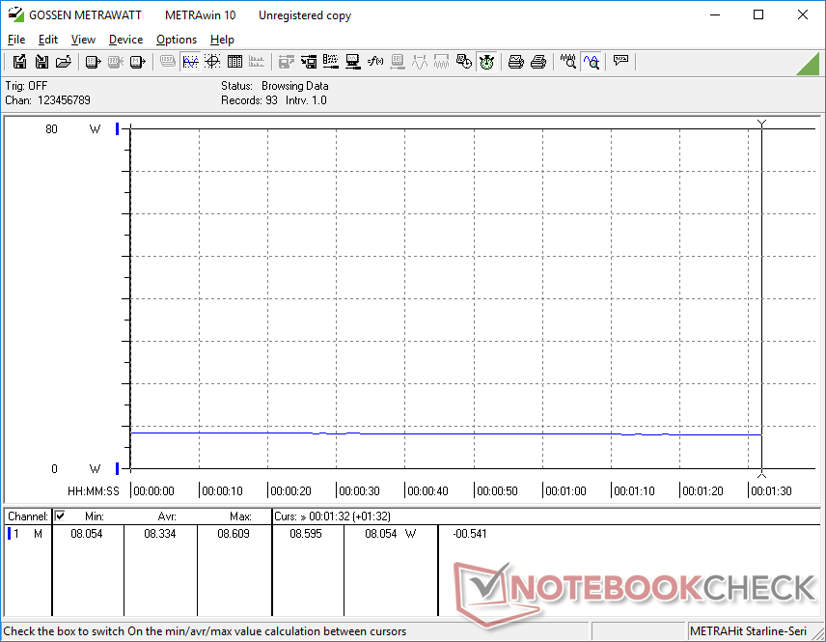Toggle the green stopwatch timer icon
Image resolution: width=826 pixels, height=642 pixels.
486,62
